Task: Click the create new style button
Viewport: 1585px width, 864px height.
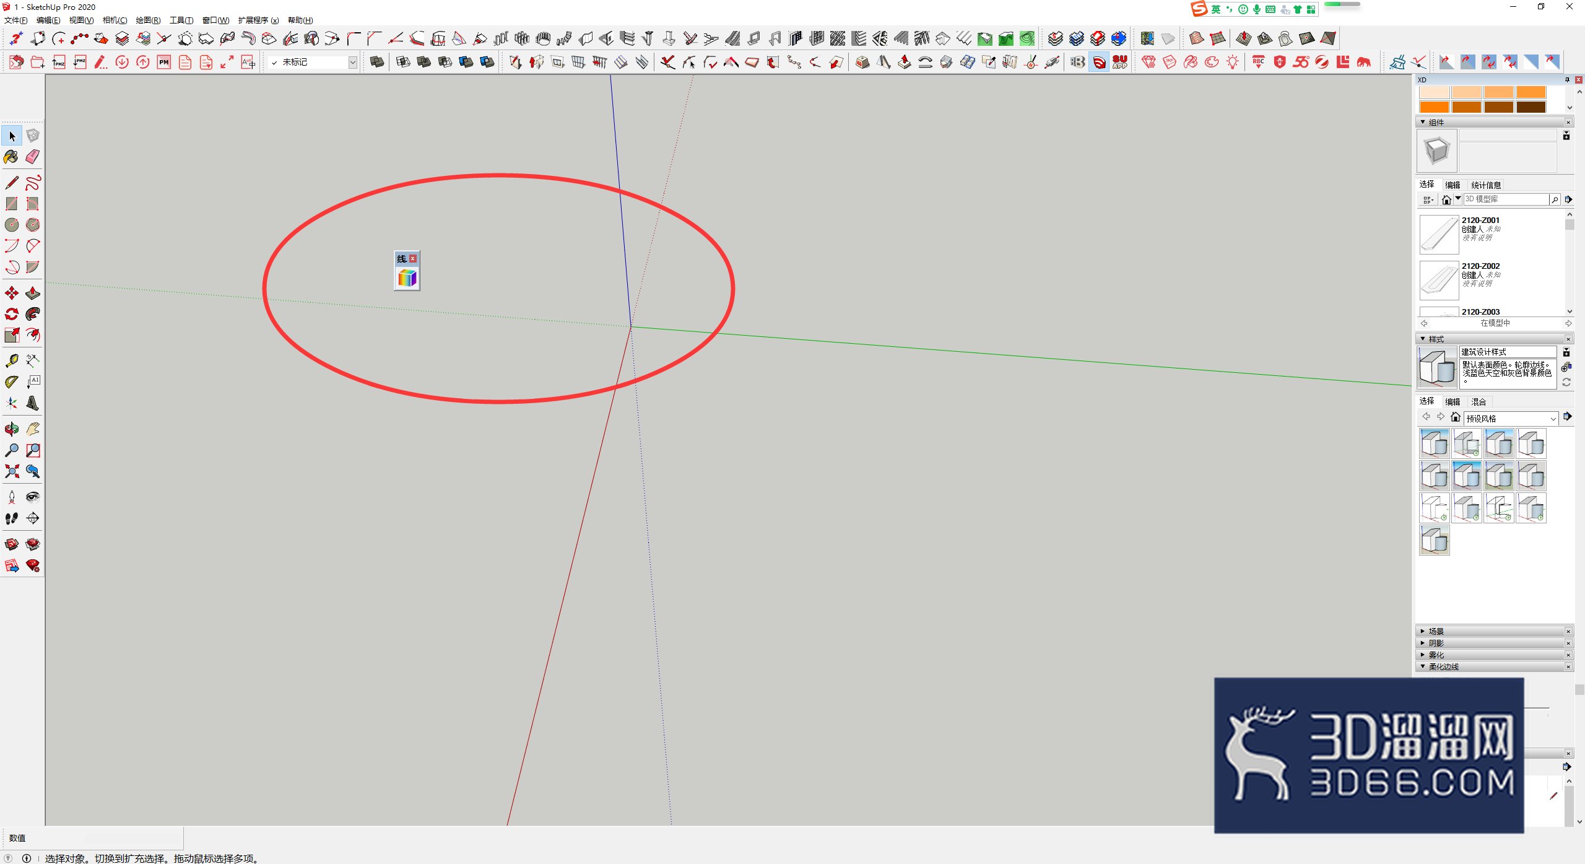Action: [x=1566, y=367]
